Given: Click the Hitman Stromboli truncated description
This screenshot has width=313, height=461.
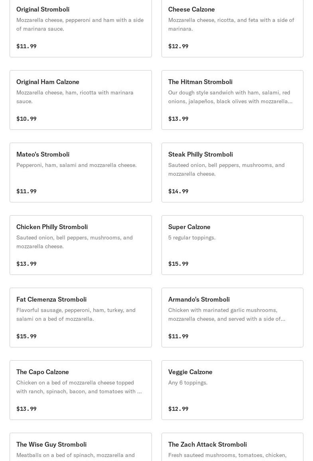Looking at the screenshot, I should click(230, 97).
